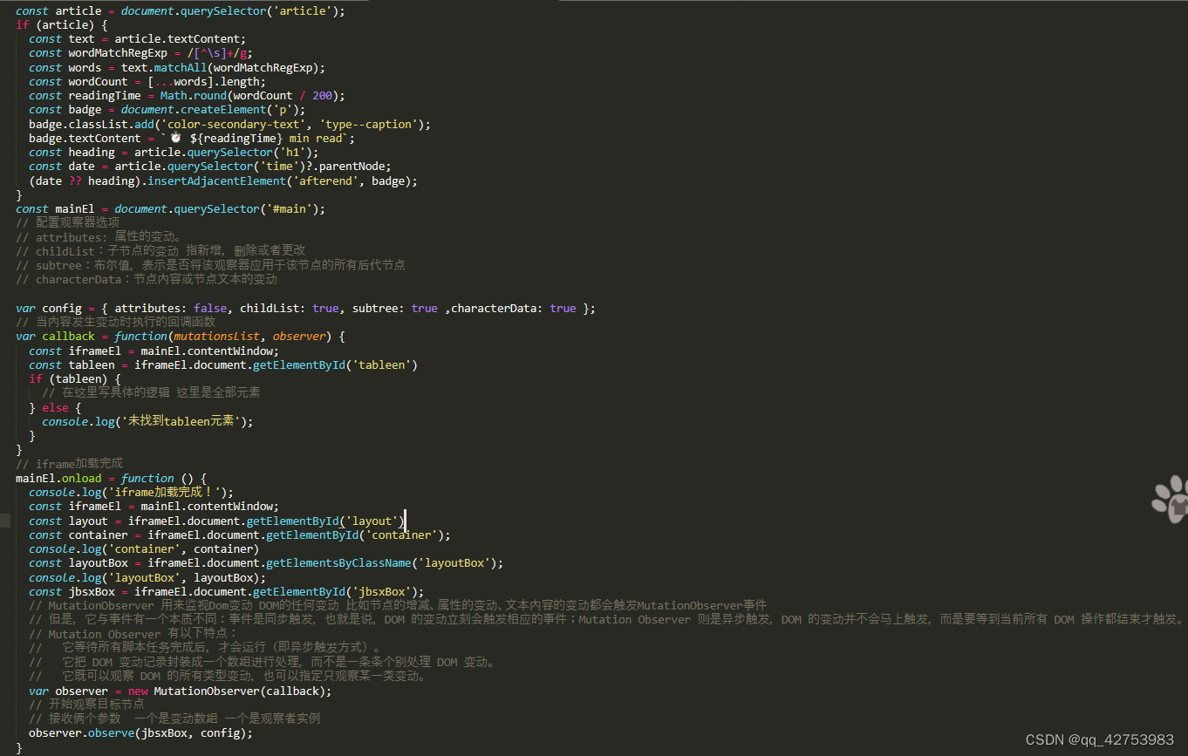Click the 'var callback = function(mutationsList, observer)' line

click(x=181, y=336)
